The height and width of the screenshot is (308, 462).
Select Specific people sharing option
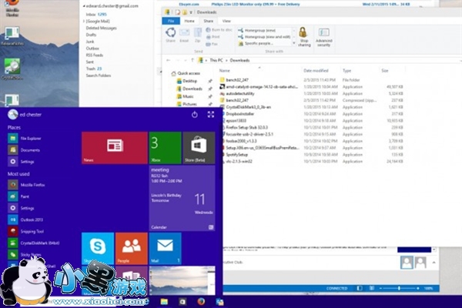[x=259, y=45]
